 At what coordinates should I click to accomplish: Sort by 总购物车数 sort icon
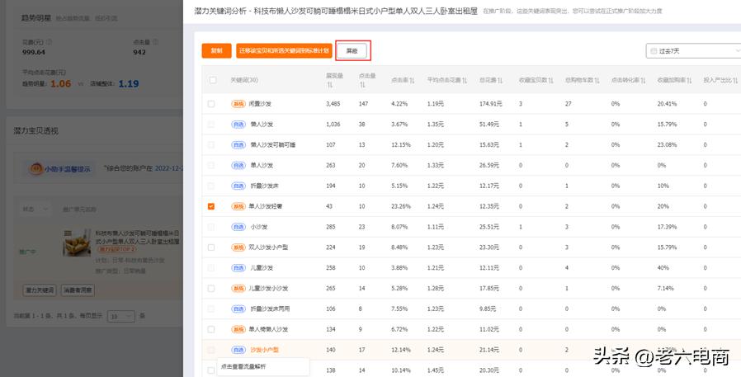[597, 80]
